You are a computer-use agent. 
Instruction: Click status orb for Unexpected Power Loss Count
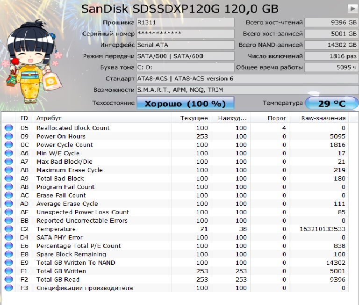click(x=9, y=212)
